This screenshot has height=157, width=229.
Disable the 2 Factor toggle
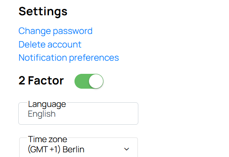pos(89,81)
